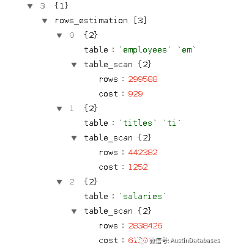The height and width of the screenshot is (251, 227).
Task: Select cost value 1252
Action: [x=138, y=167]
